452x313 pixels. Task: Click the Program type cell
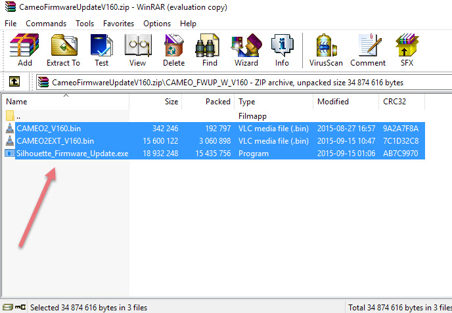254,154
